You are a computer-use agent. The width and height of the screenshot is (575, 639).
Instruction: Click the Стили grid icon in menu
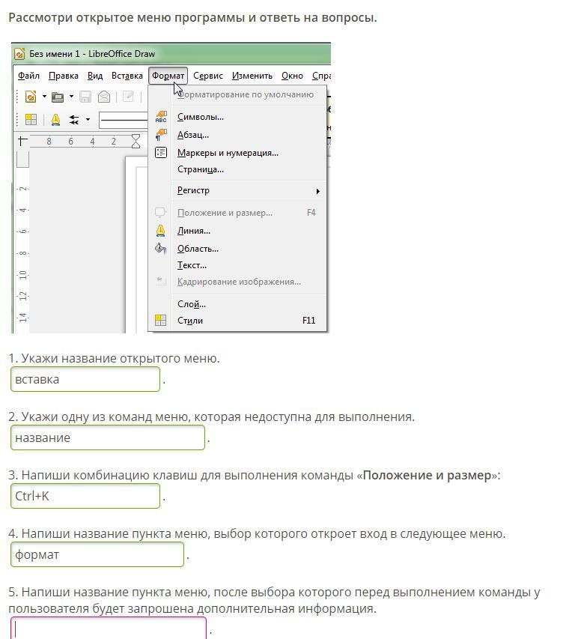pos(160,321)
